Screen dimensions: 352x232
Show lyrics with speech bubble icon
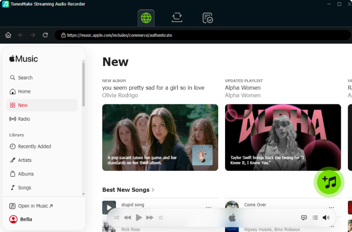pos(304,218)
